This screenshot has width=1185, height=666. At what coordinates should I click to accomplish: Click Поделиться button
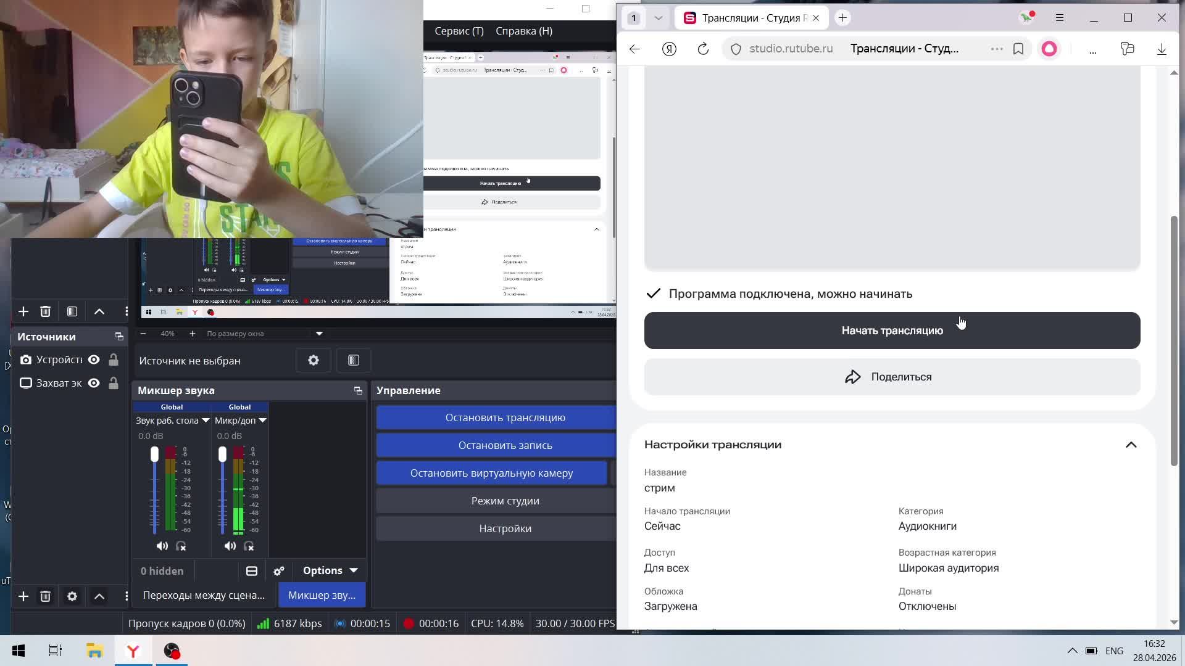(892, 377)
